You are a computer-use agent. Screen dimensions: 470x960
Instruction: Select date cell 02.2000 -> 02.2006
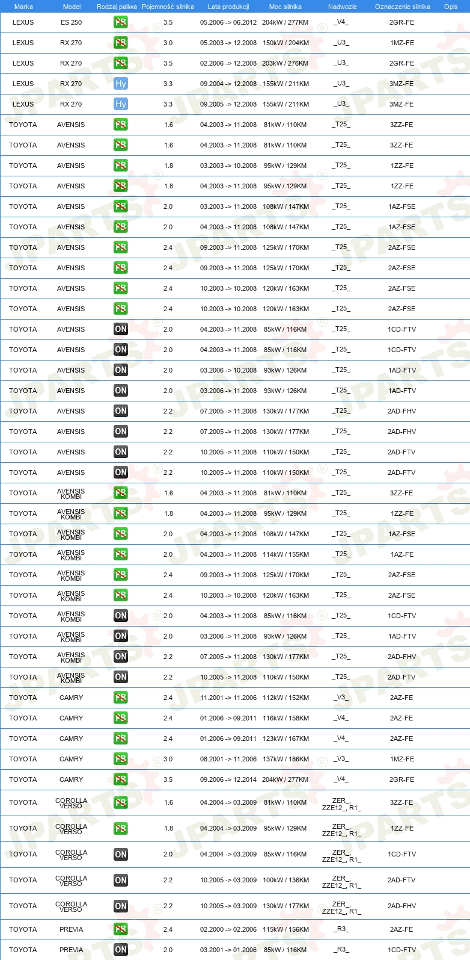pos(228,929)
